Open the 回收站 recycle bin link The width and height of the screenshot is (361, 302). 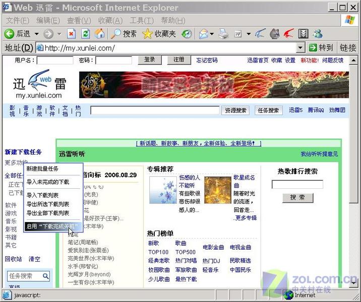tap(13, 259)
